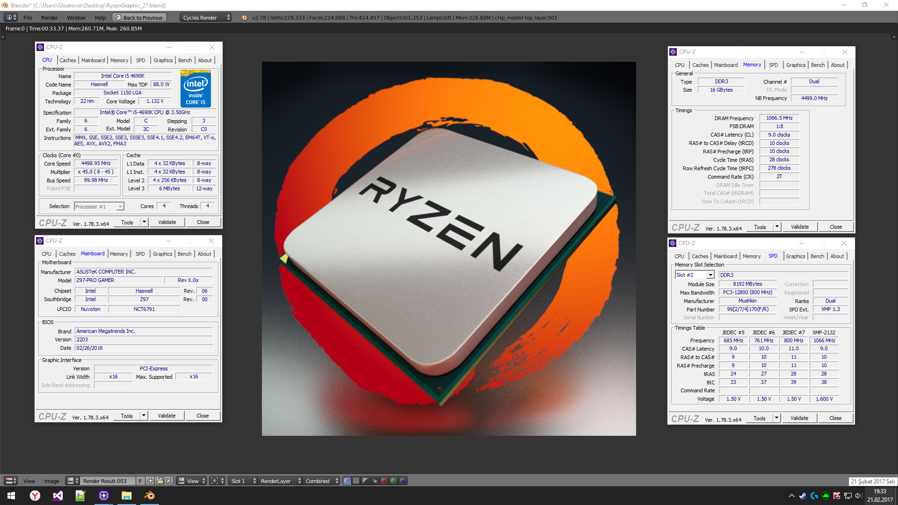
Task: Launch Yandex browser from the taskbar
Action: tap(35, 496)
